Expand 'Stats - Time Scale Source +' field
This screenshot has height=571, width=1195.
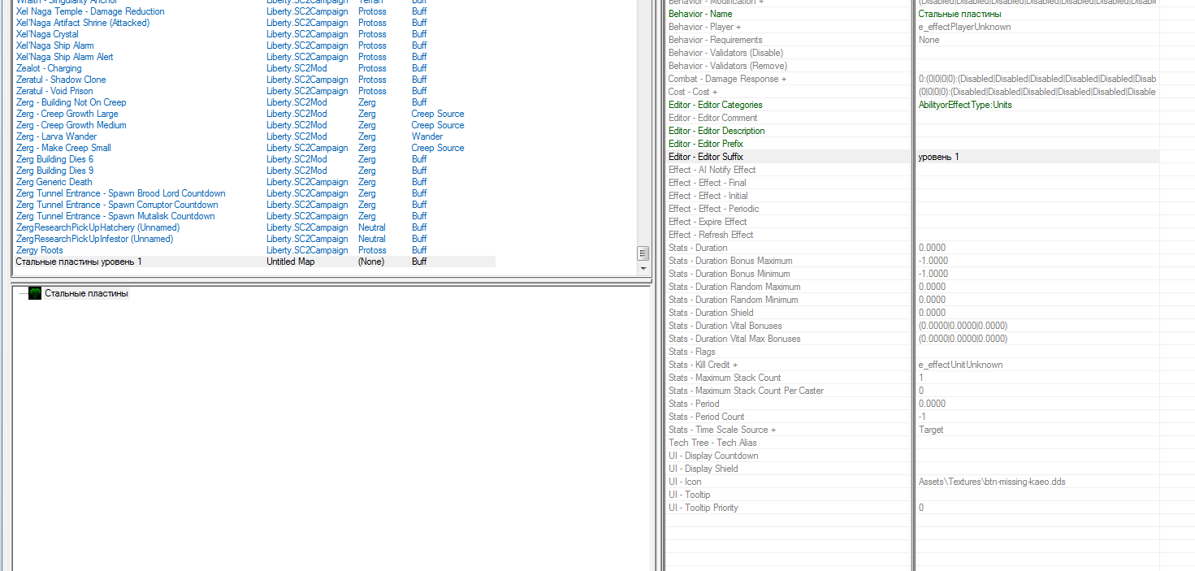pos(721,430)
